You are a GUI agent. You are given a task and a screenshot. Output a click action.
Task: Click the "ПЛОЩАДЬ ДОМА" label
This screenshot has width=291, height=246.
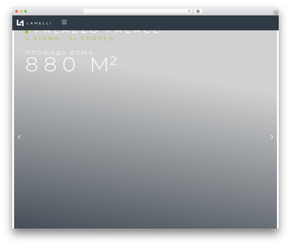[x=59, y=52]
